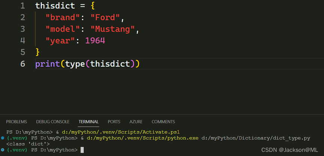Open the DEBUG CONSOLE tab
The width and height of the screenshot is (324, 156).
[52, 122]
